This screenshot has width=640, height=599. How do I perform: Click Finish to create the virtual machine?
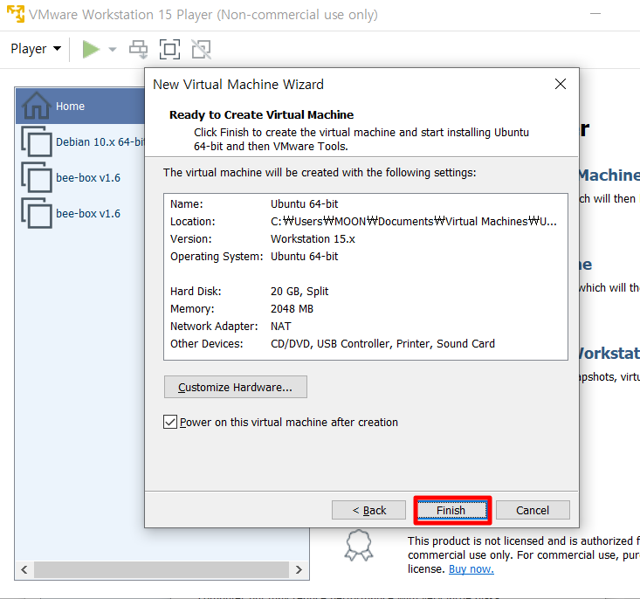(x=451, y=511)
